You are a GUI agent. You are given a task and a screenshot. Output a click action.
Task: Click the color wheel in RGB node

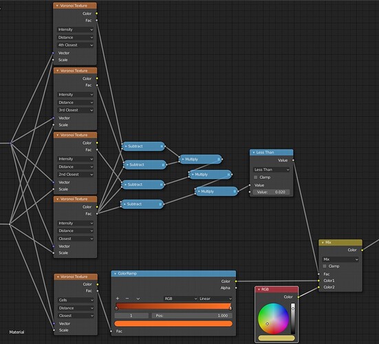tap(273, 319)
